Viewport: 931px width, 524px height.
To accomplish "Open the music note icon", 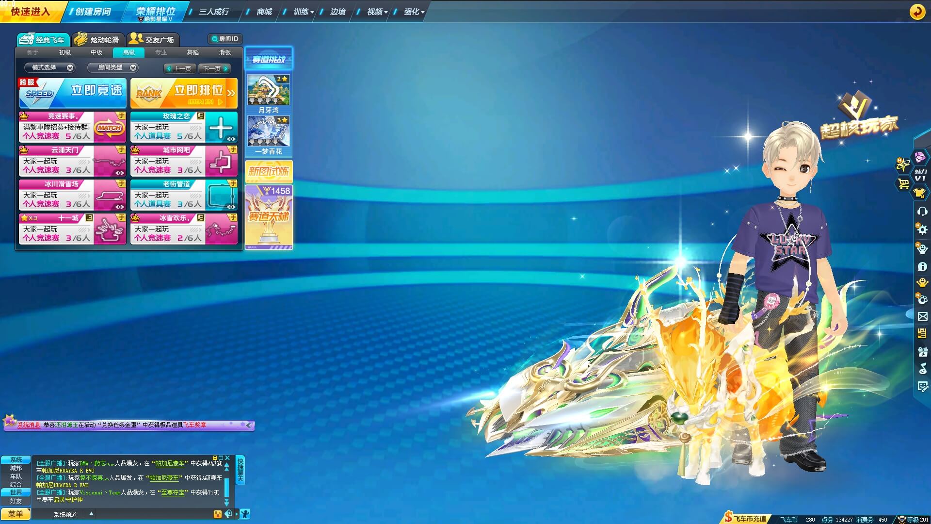I will pyautogui.click(x=922, y=369).
